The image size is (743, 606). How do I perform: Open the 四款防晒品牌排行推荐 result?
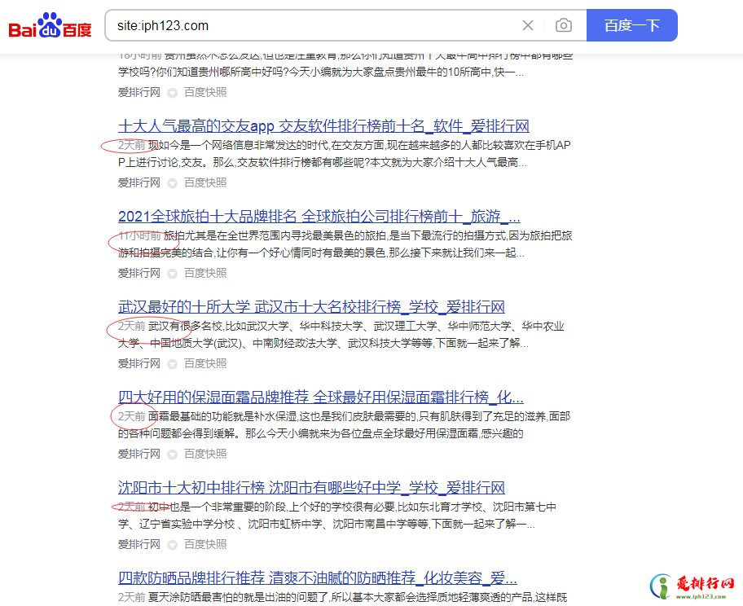point(317,578)
